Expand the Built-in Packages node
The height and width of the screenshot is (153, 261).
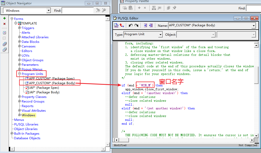click(12, 133)
